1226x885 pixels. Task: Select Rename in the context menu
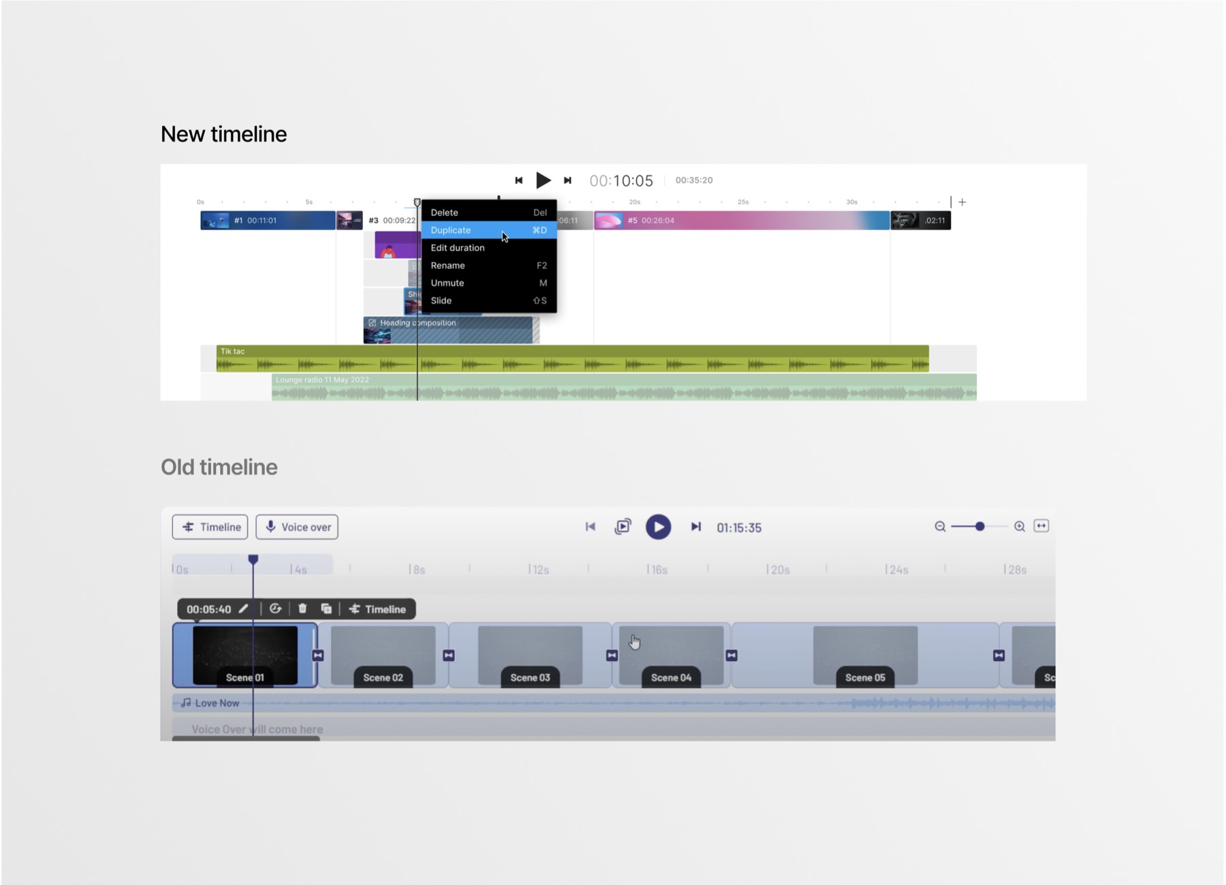[489, 265]
